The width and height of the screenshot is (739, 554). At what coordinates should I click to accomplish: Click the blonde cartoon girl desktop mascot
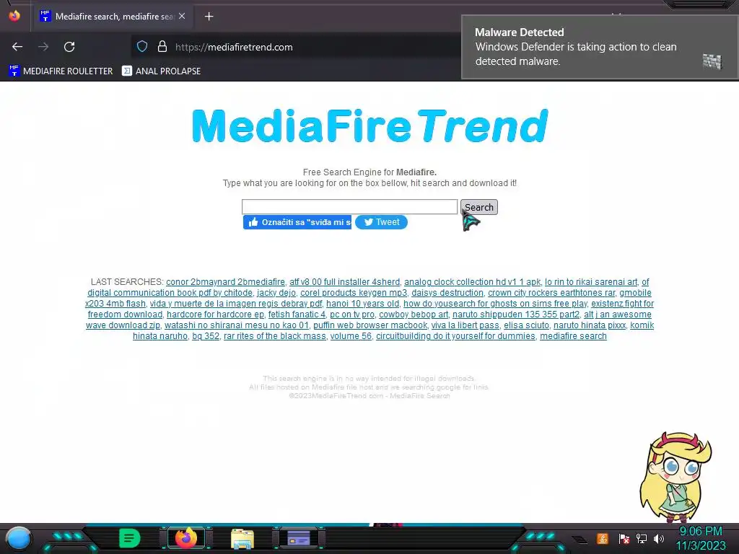tap(675, 478)
